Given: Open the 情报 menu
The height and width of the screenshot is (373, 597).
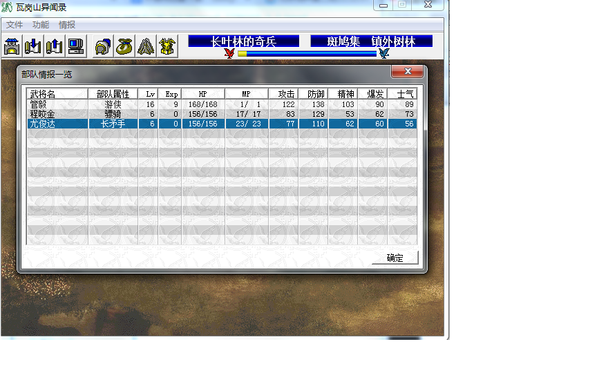Looking at the screenshot, I should point(67,25).
